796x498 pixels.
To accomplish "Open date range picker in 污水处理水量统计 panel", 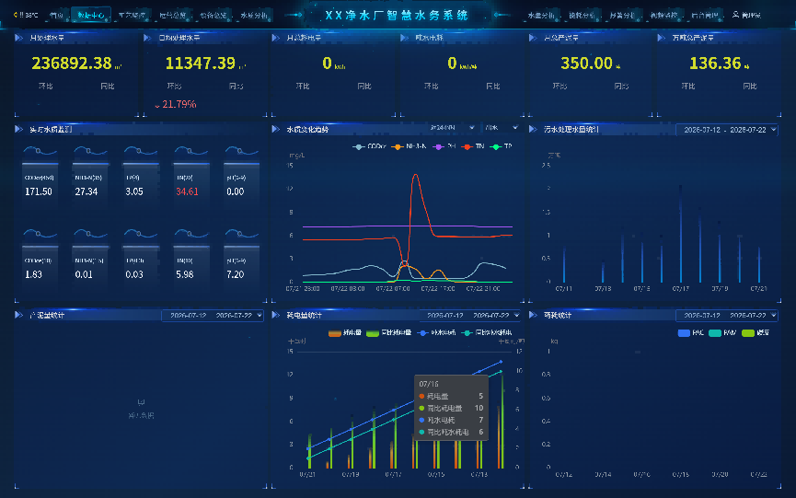I will 726,130.
